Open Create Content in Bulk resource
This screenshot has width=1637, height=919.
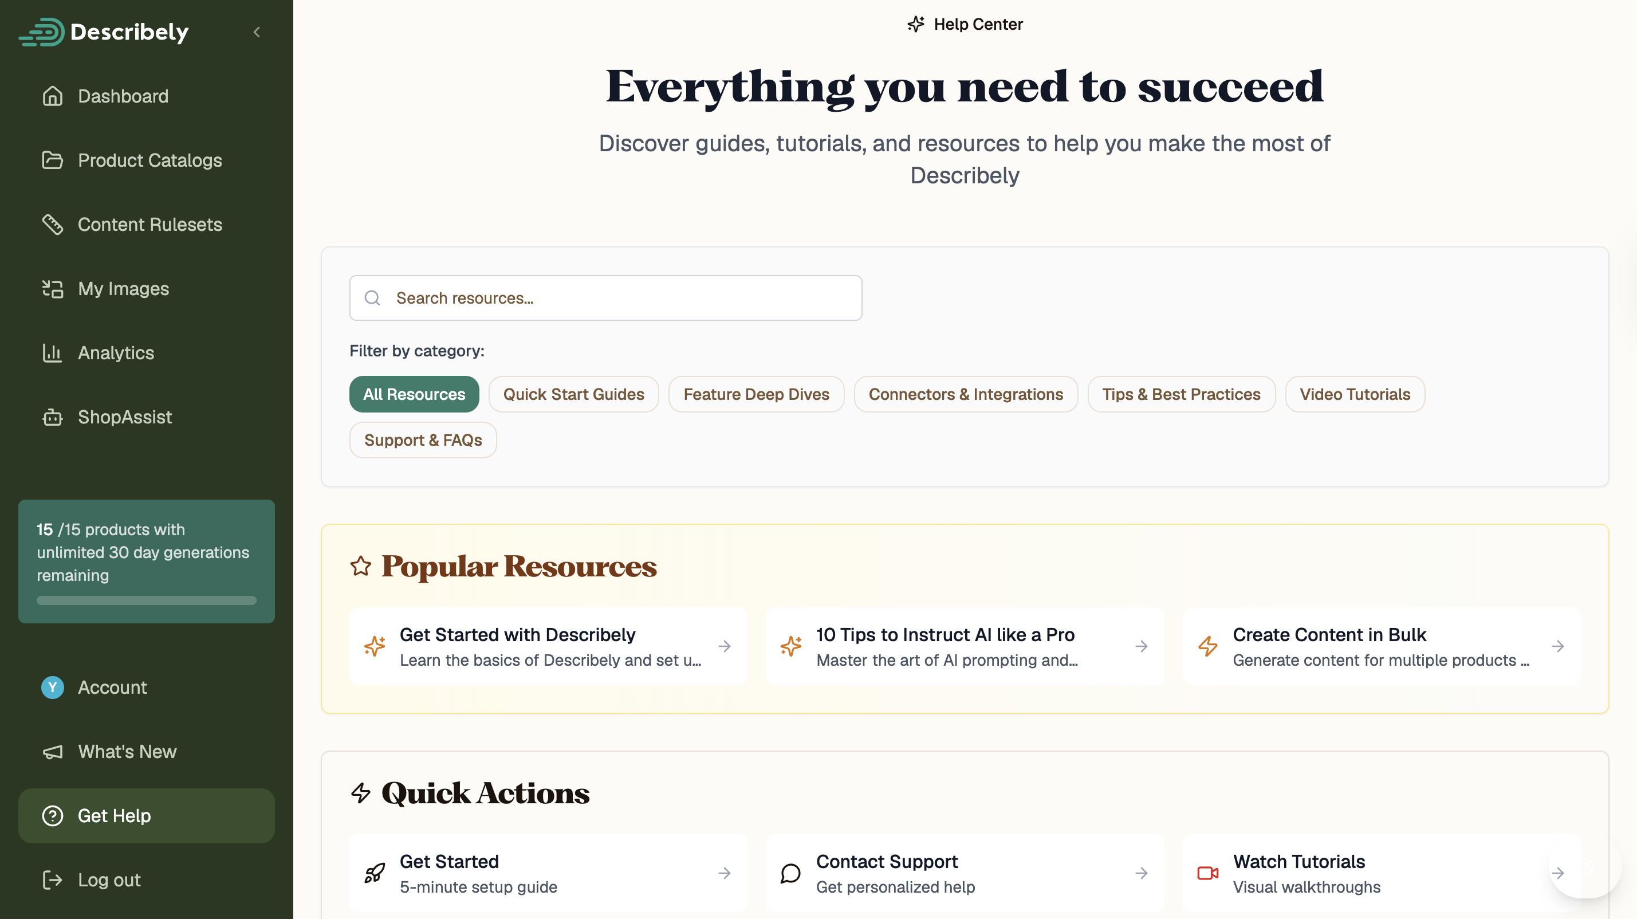pyautogui.click(x=1381, y=646)
